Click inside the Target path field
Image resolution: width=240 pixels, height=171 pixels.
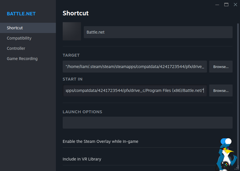pos(135,67)
